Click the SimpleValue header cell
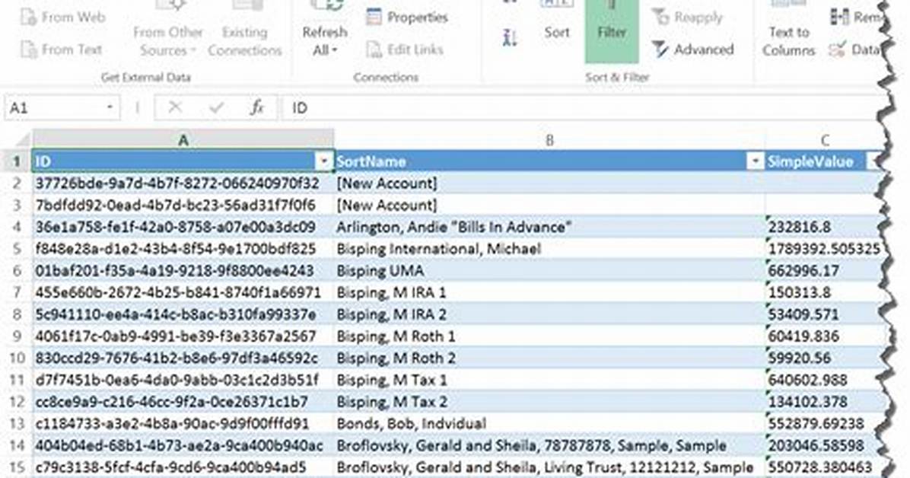The height and width of the screenshot is (478, 910). point(823,161)
